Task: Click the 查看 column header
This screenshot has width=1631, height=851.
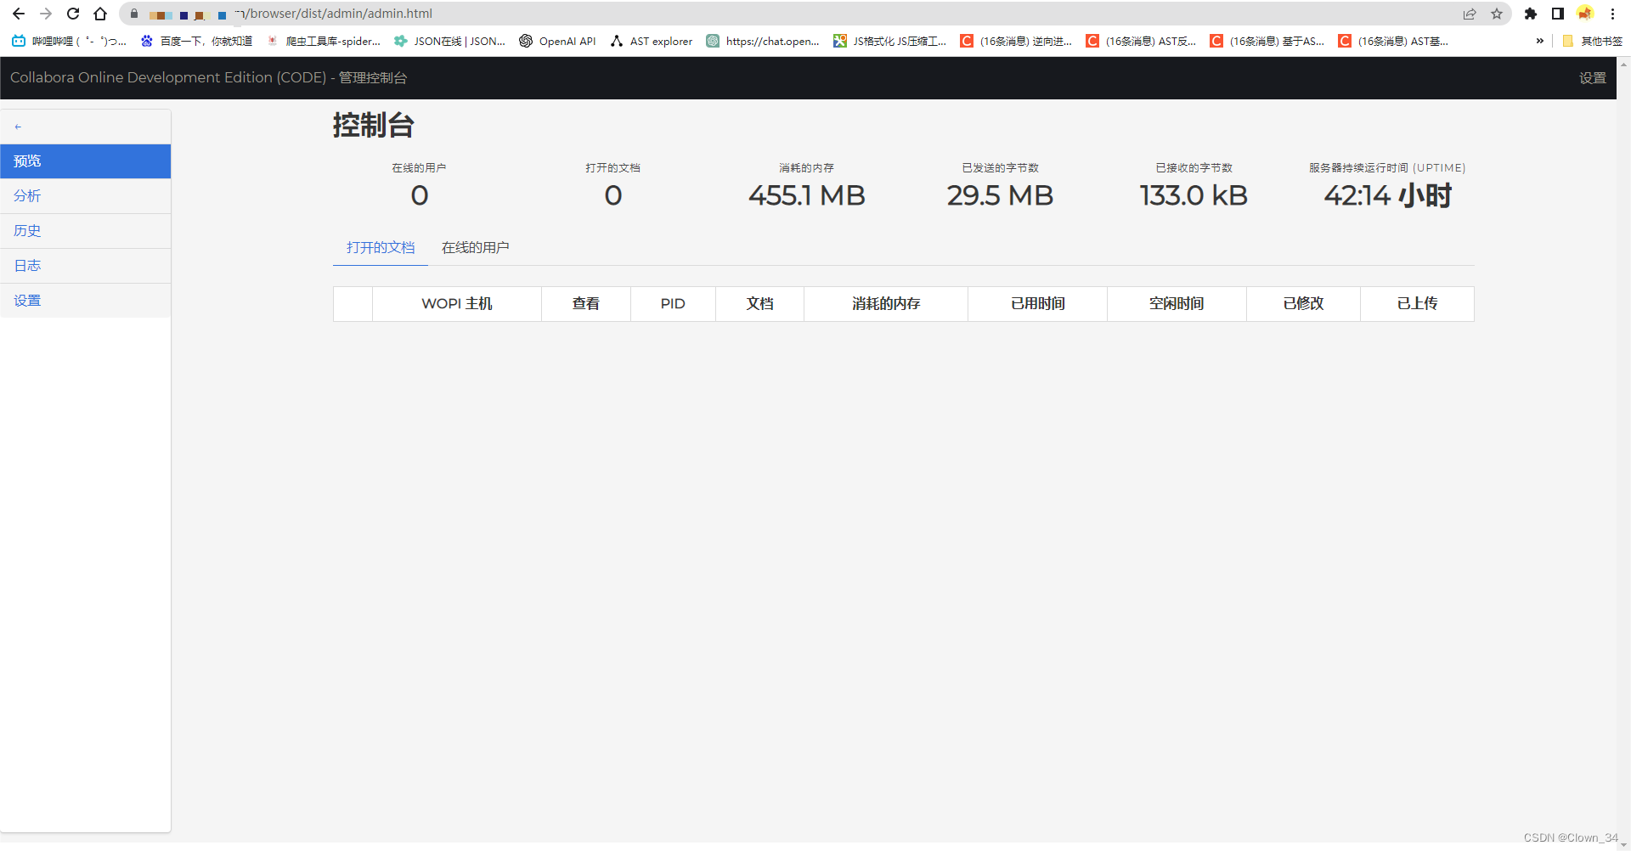Action: 586,304
